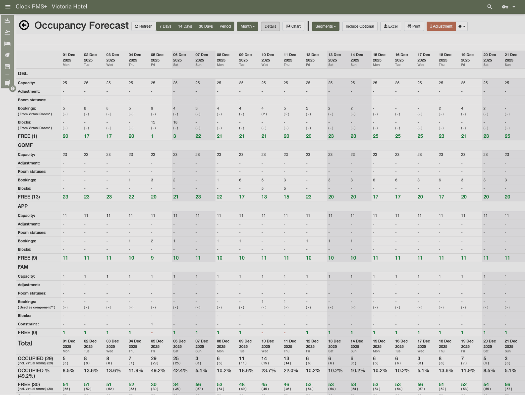Image resolution: width=525 pixels, height=395 pixels.
Task: Refresh the occupancy forecast data
Action: pyautogui.click(x=143, y=26)
